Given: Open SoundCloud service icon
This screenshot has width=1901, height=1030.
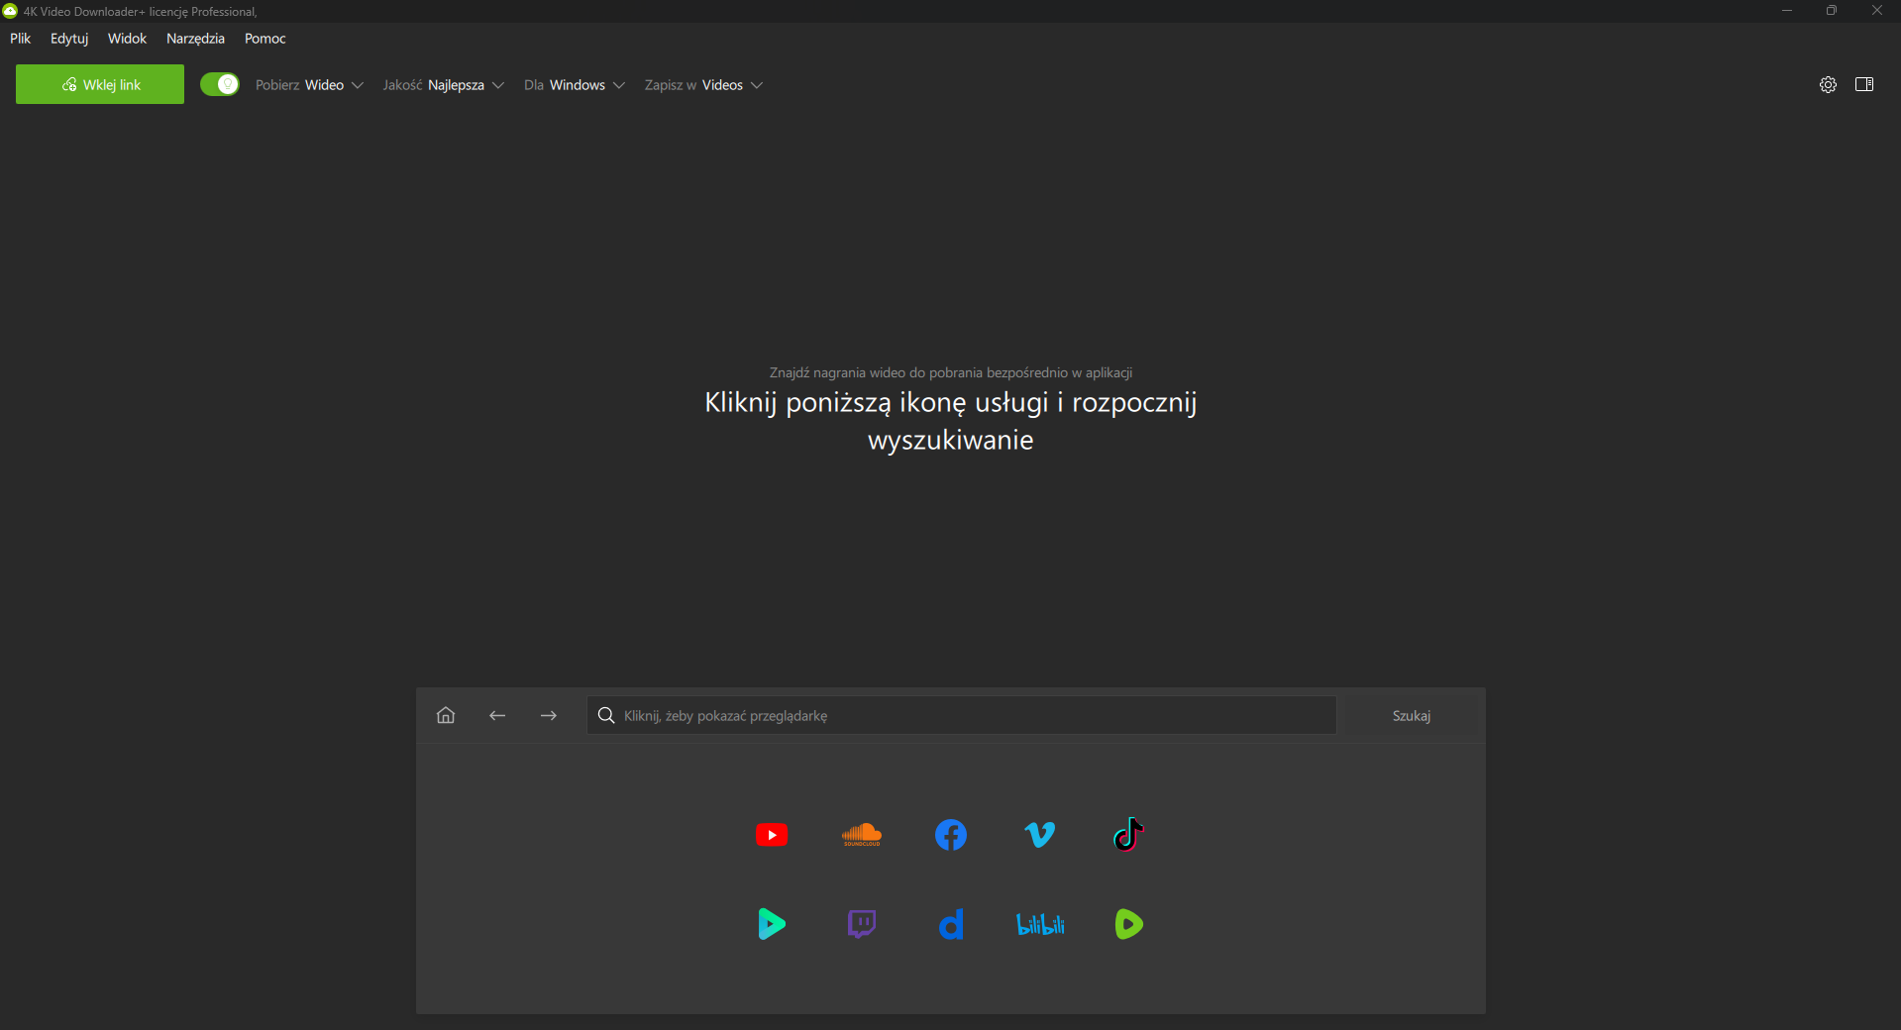Looking at the screenshot, I should pyautogui.click(x=861, y=835).
